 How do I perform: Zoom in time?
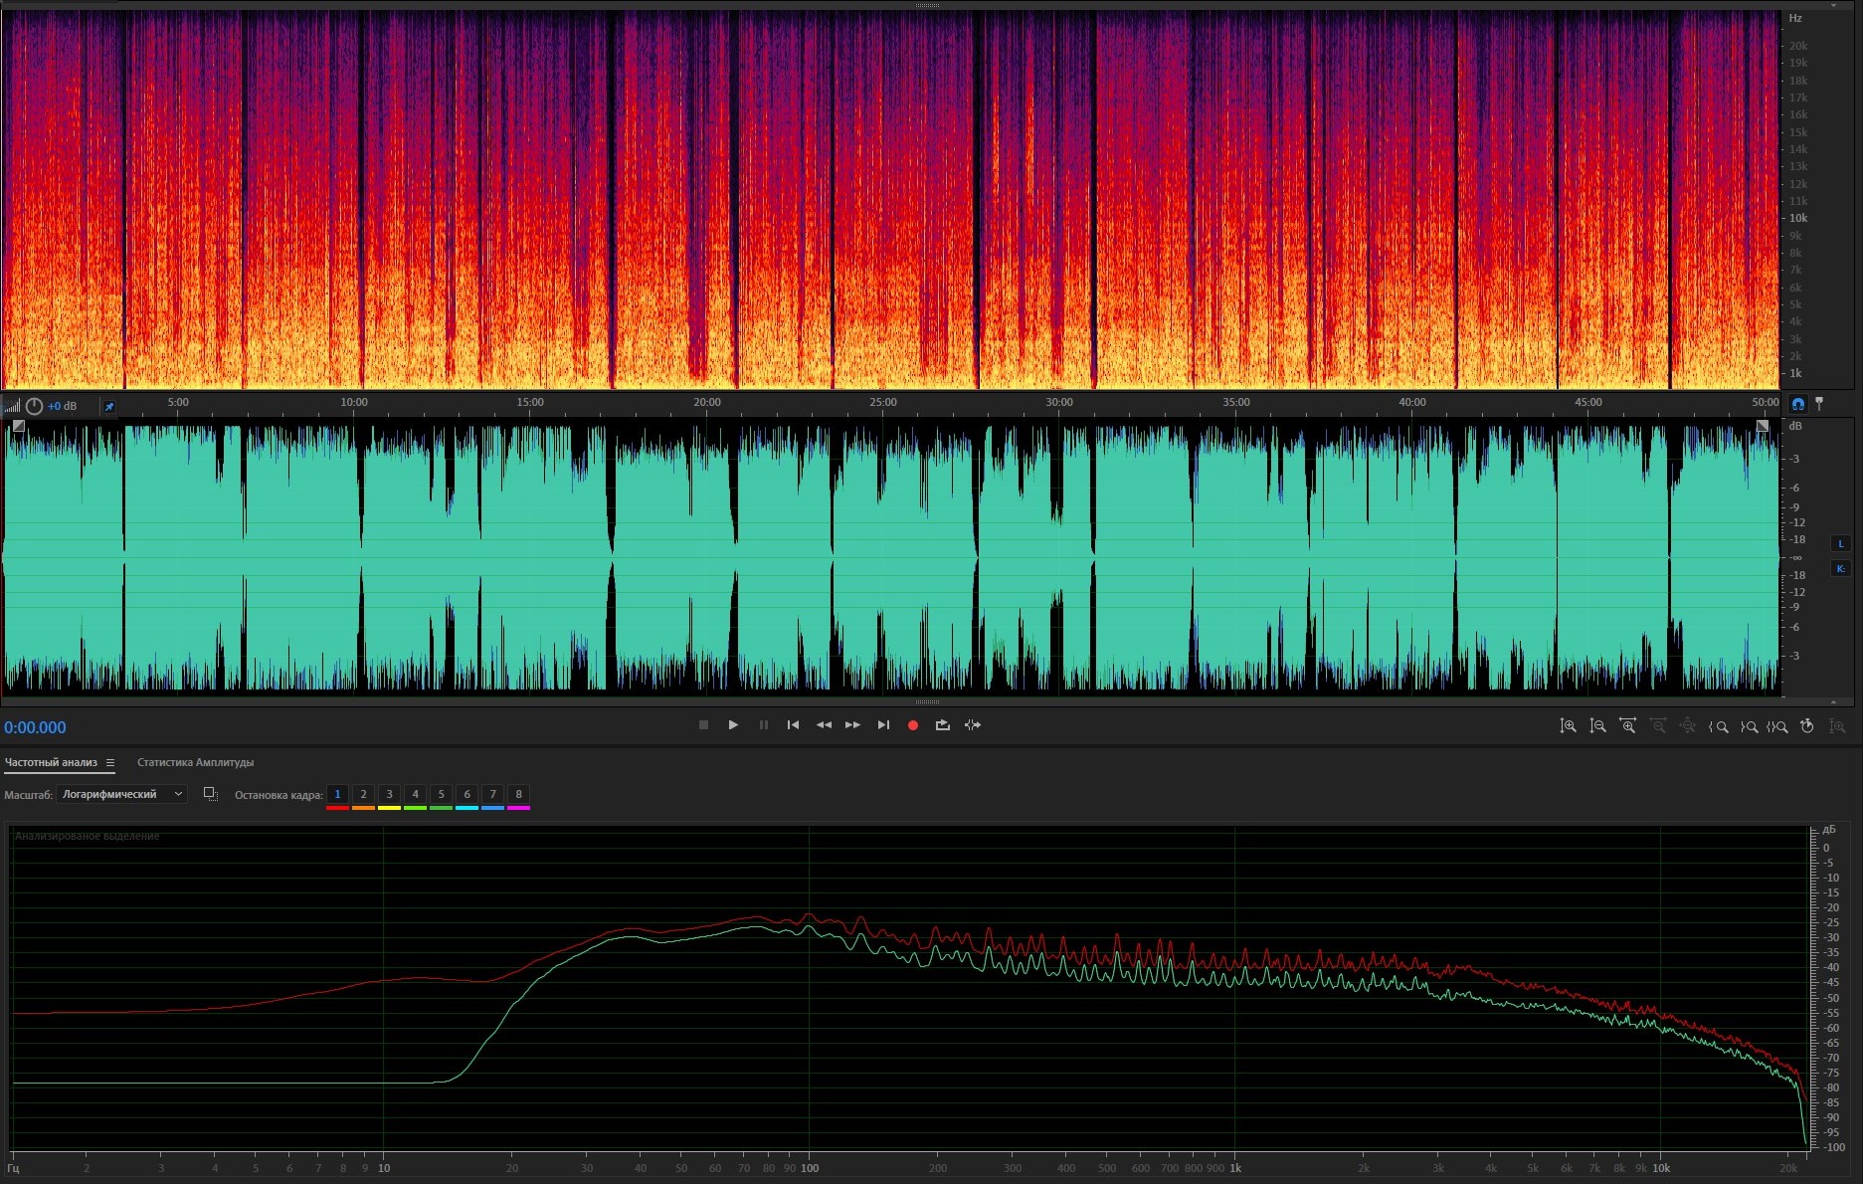(x=1627, y=726)
